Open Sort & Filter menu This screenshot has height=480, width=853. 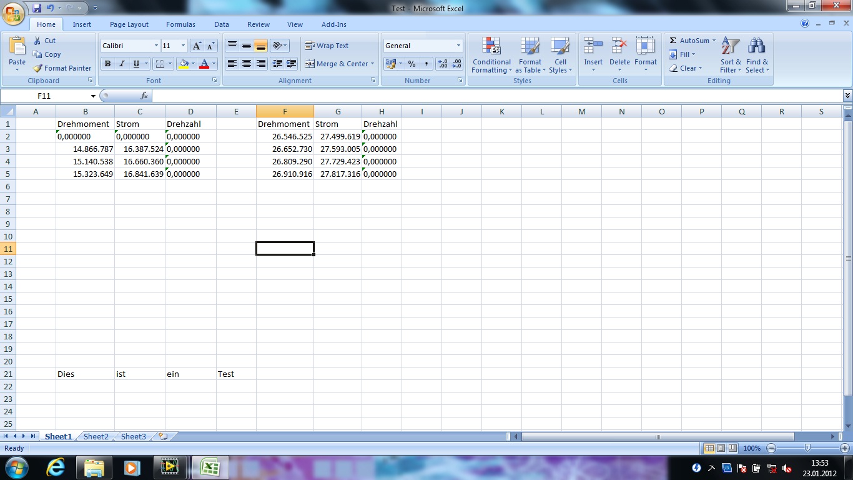point(731,55)
